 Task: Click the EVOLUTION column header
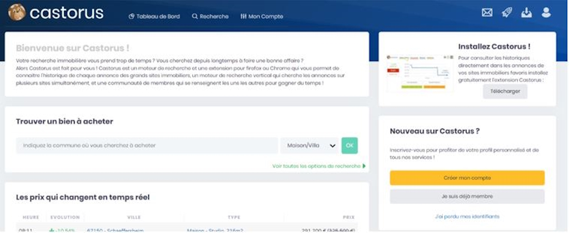point(65,217)
